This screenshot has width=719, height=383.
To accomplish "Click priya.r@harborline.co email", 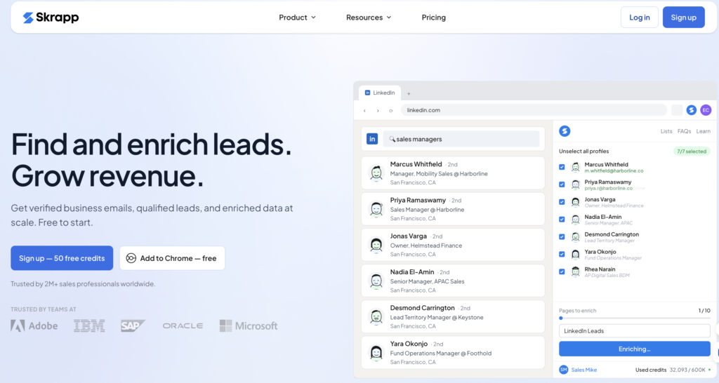I will click(x=608, y=188).
